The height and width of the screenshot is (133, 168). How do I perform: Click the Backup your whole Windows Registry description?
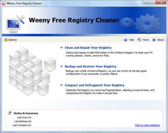(x=106, y=72)
